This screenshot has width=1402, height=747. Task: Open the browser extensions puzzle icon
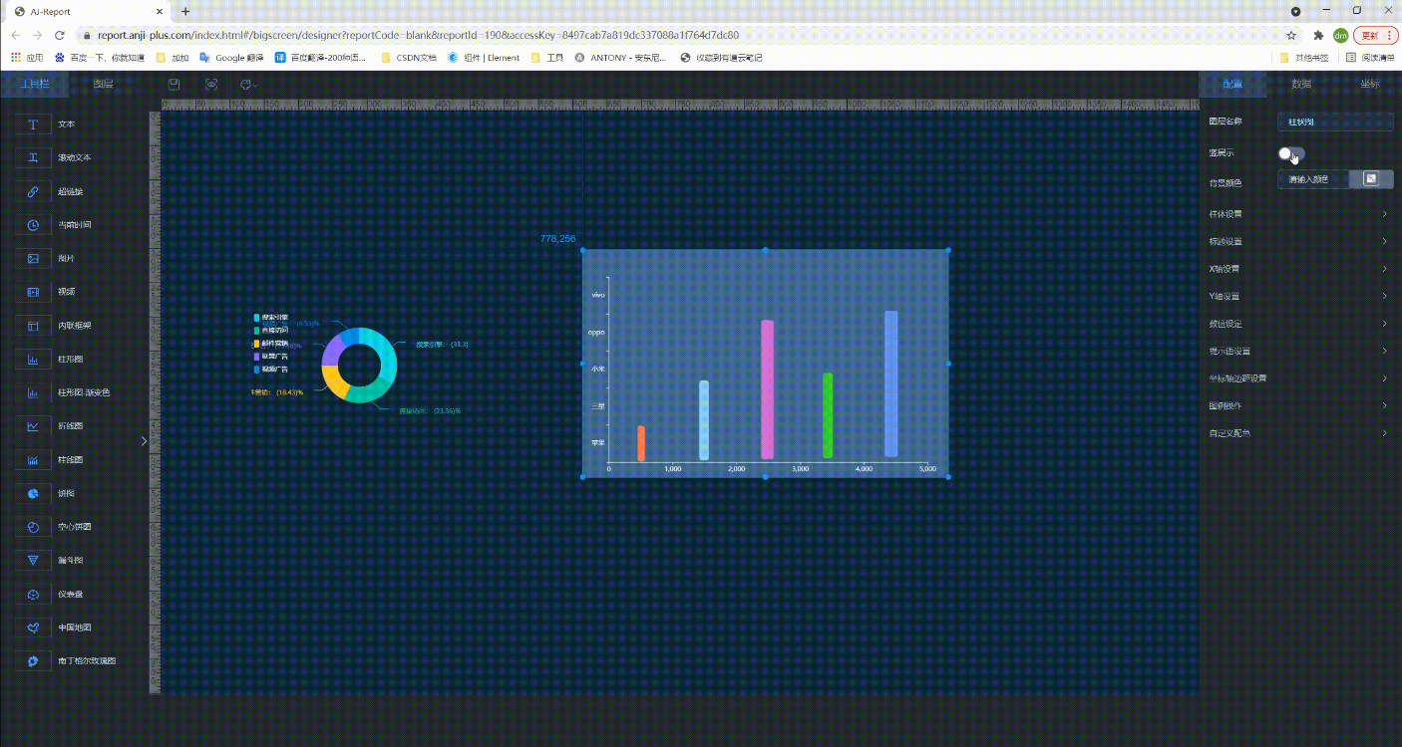pos(1319,35)
